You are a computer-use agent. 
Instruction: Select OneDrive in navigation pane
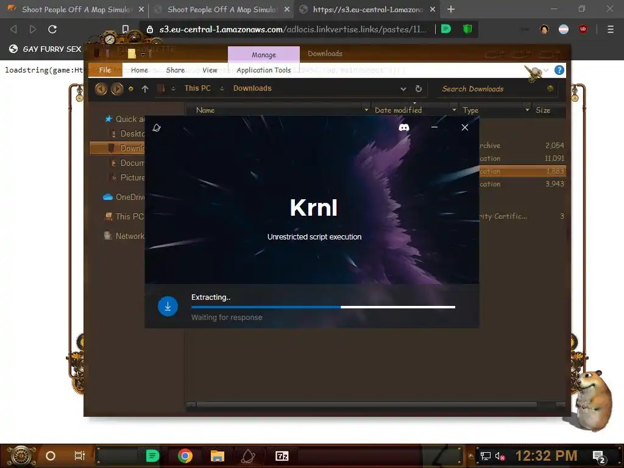click(x=124, y=197)
